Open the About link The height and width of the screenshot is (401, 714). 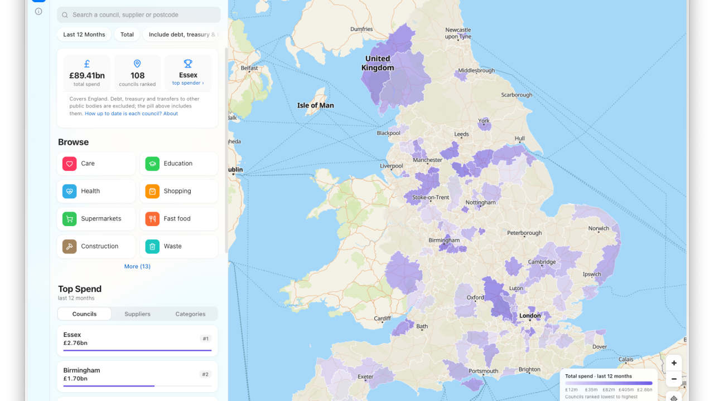click(x=171, y=114)
